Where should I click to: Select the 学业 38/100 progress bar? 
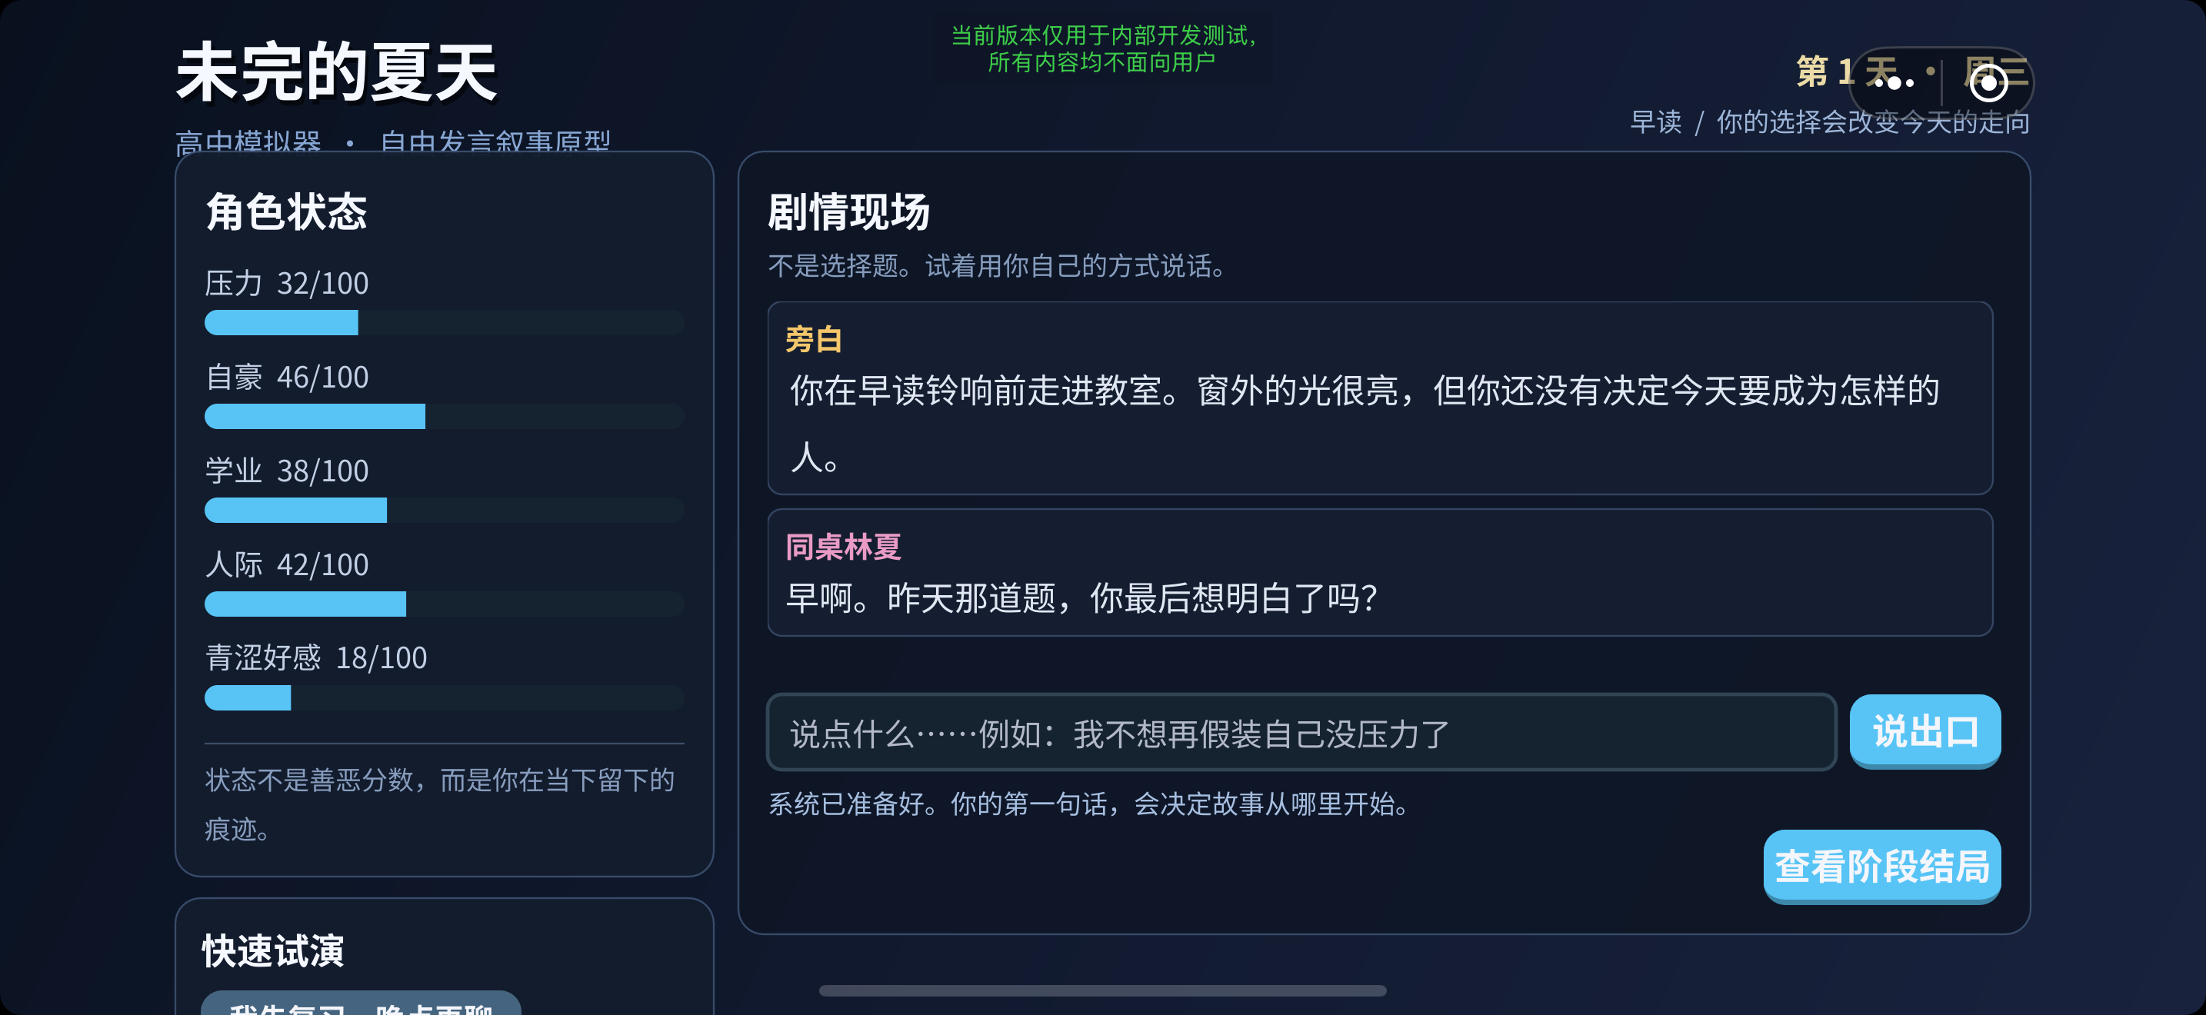[444, 510]
